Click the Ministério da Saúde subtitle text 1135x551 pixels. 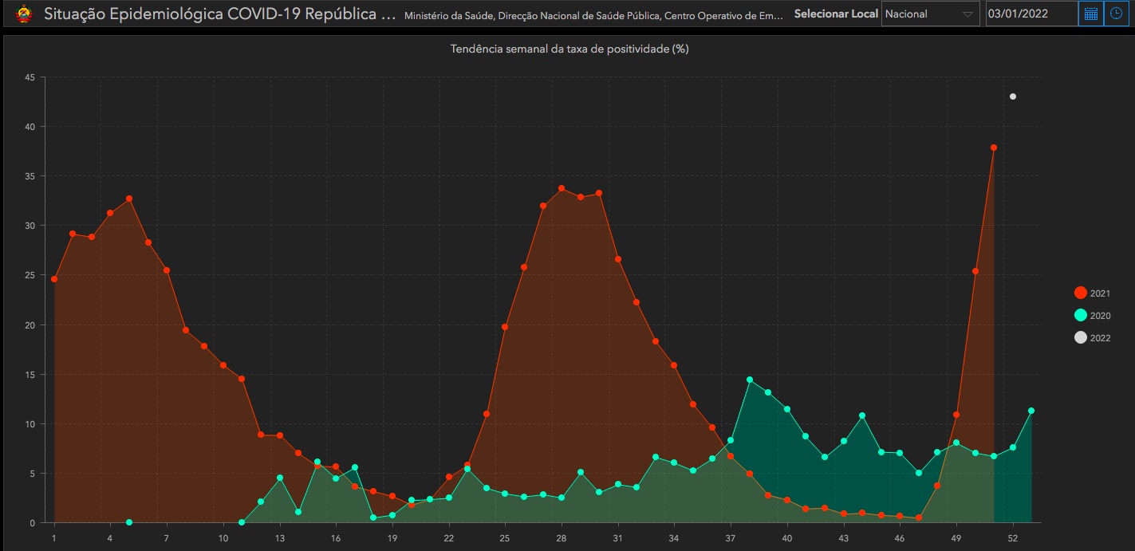593,15
